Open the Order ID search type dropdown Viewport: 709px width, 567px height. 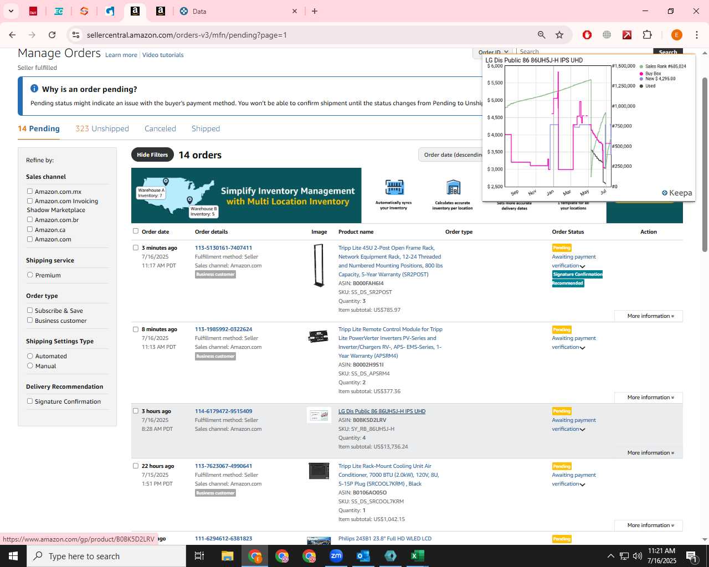[493, 52]
